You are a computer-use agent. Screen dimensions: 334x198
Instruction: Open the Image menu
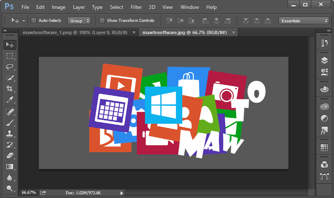tap(59, 7)
